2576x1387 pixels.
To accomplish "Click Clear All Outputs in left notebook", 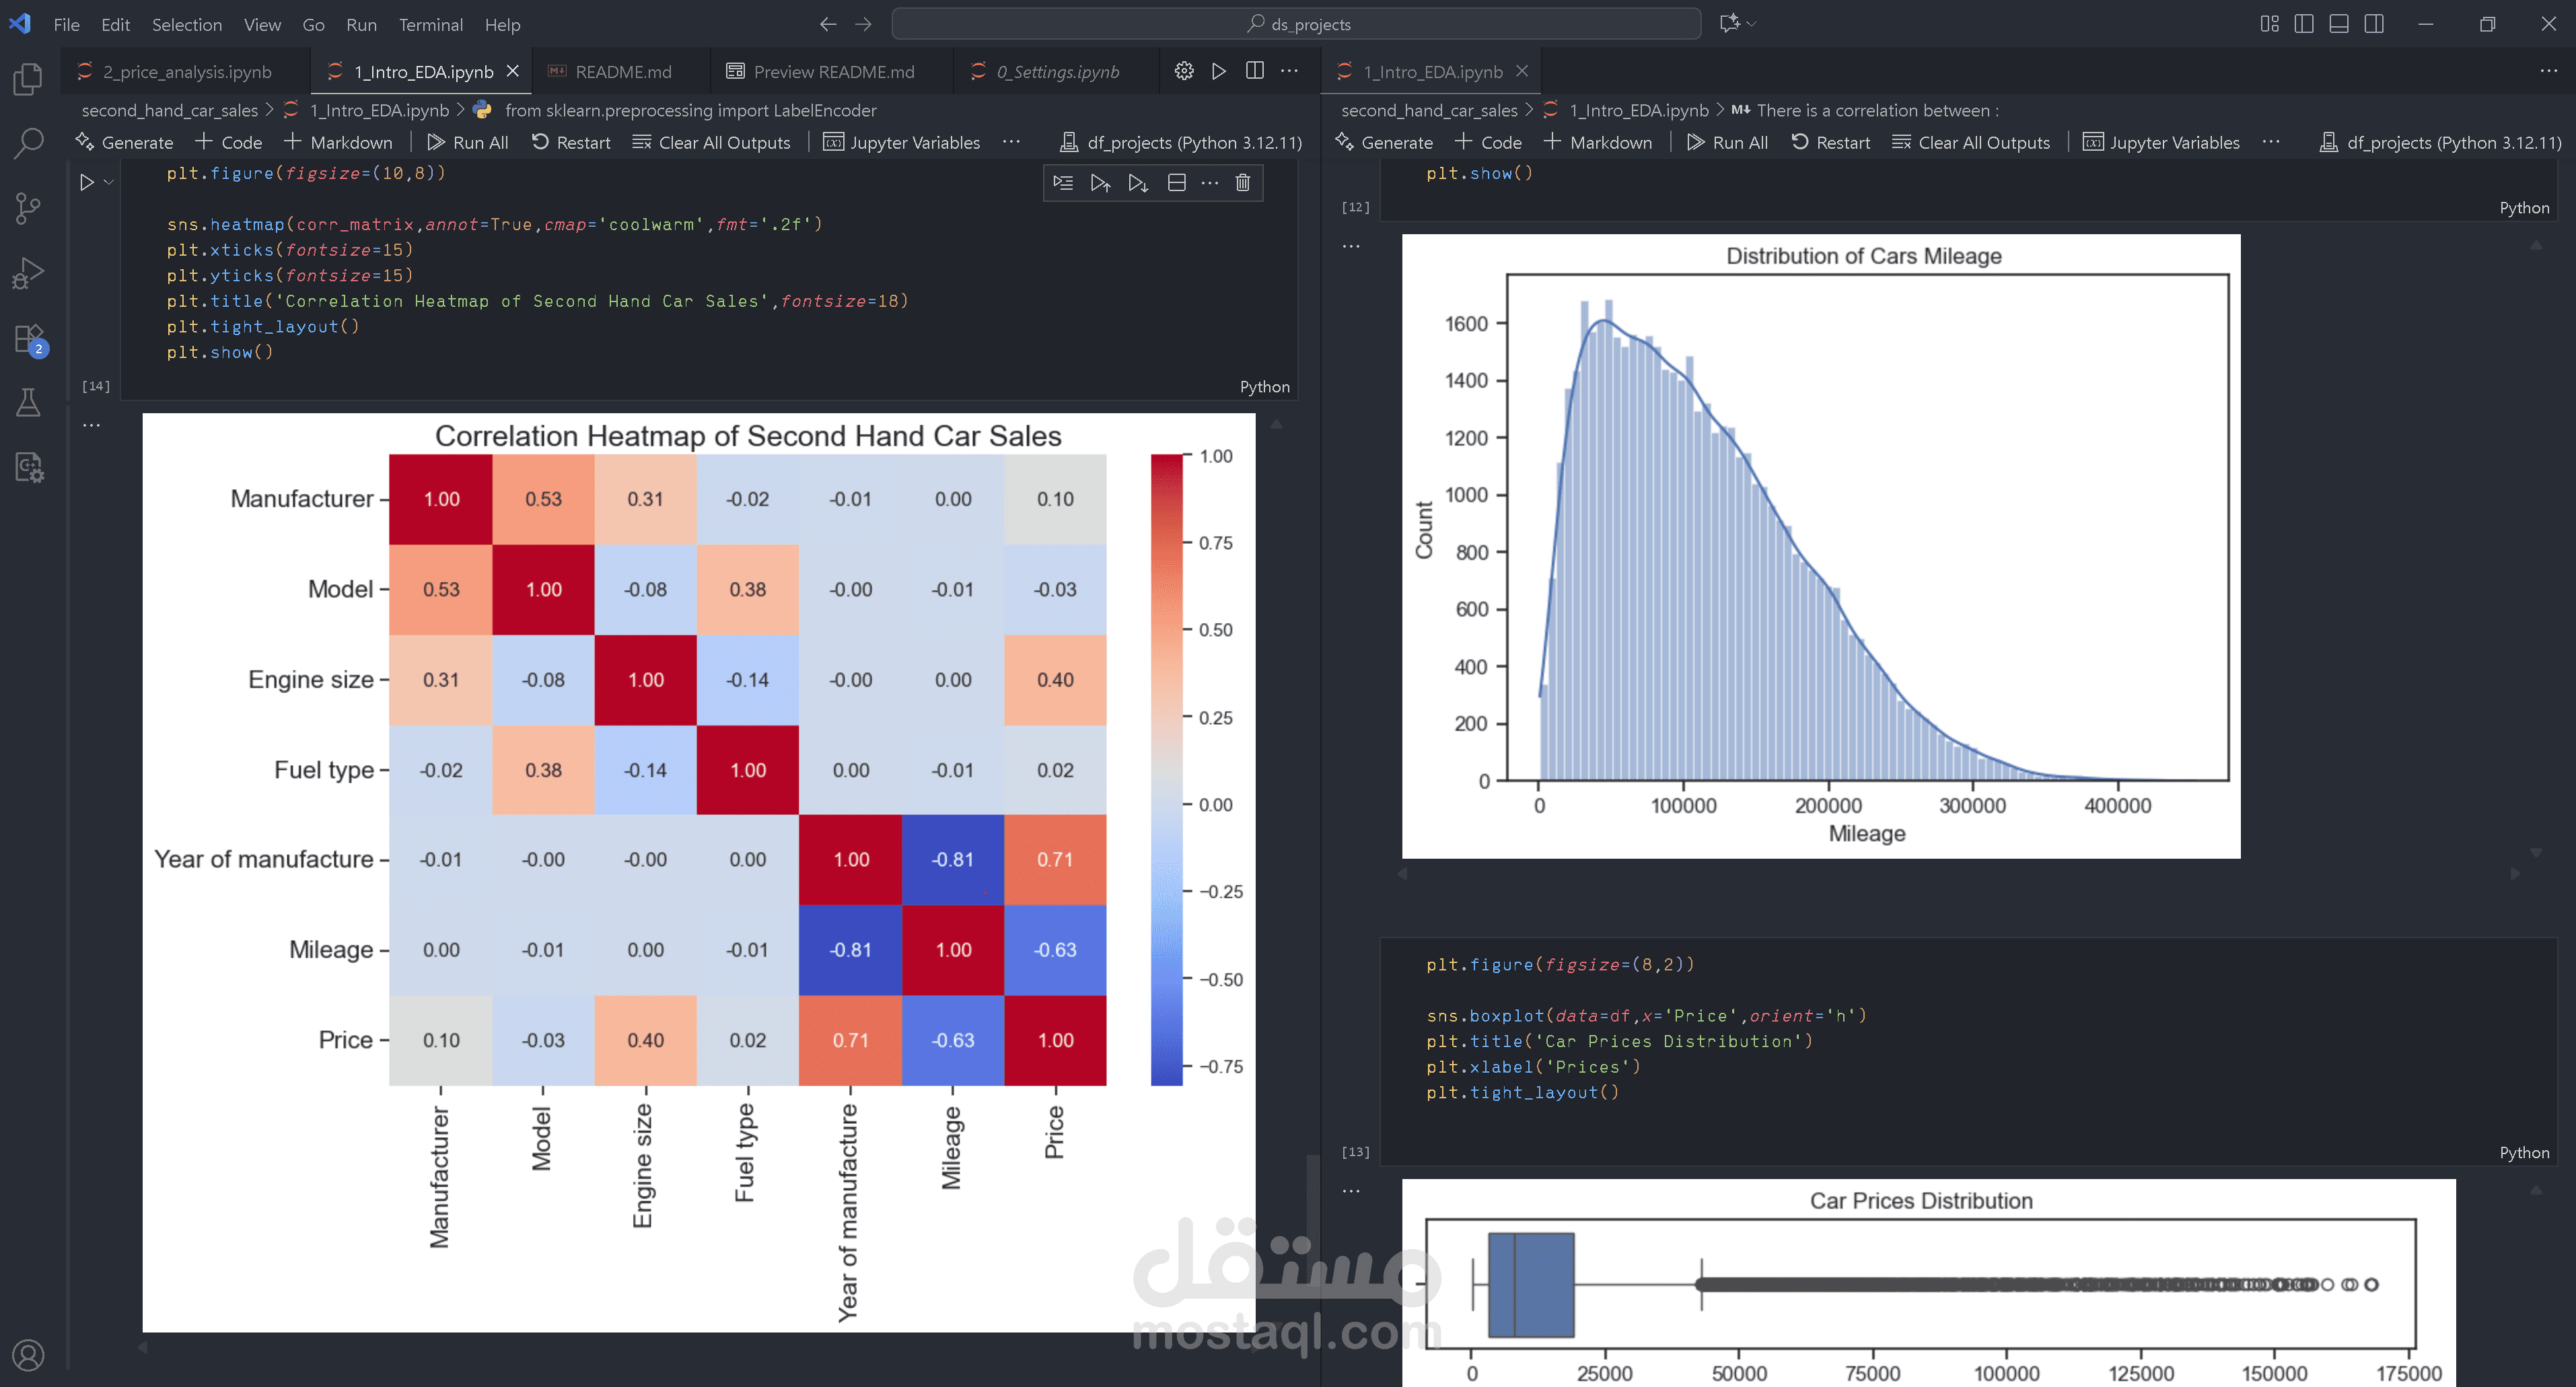I will (x=711, y=143).
